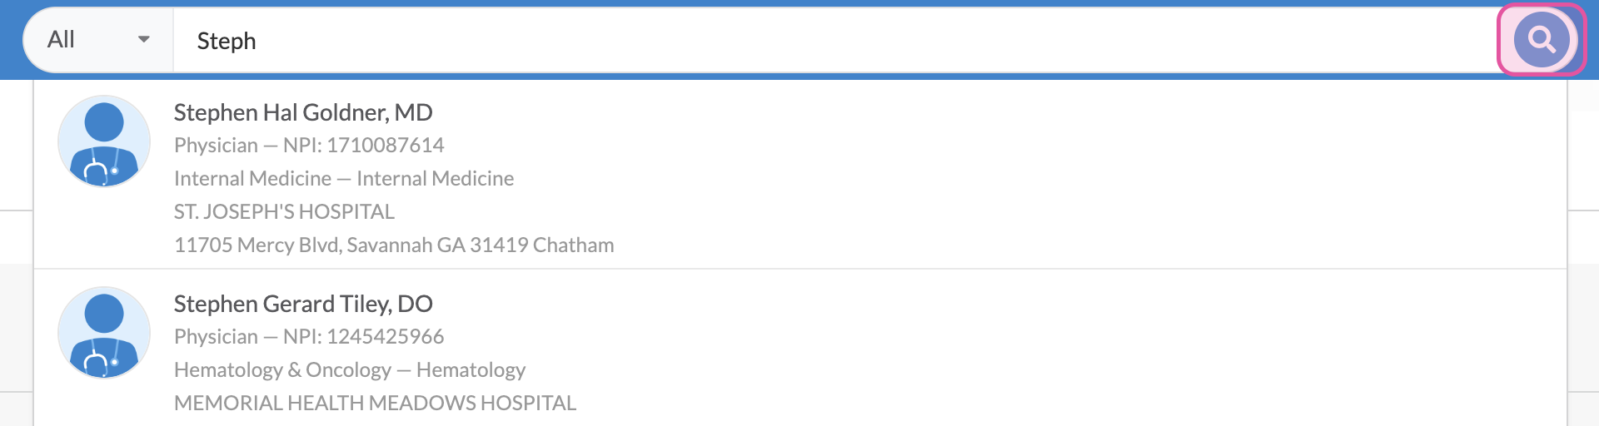Click the dropdown caret next to All

tap(144, 39)
